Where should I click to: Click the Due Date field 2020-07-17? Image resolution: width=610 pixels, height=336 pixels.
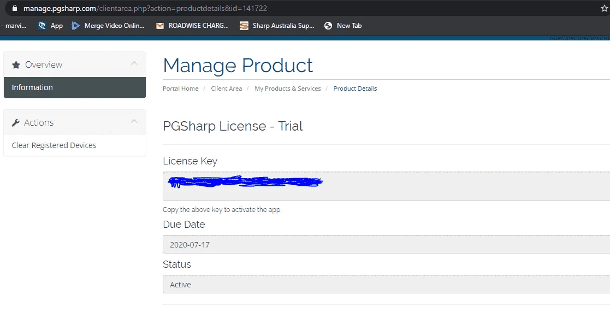pyautogui.click(x=386, y=245)
